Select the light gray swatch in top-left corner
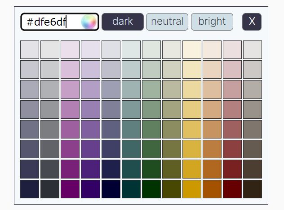The image size is (284, 210). coord(30,49)
